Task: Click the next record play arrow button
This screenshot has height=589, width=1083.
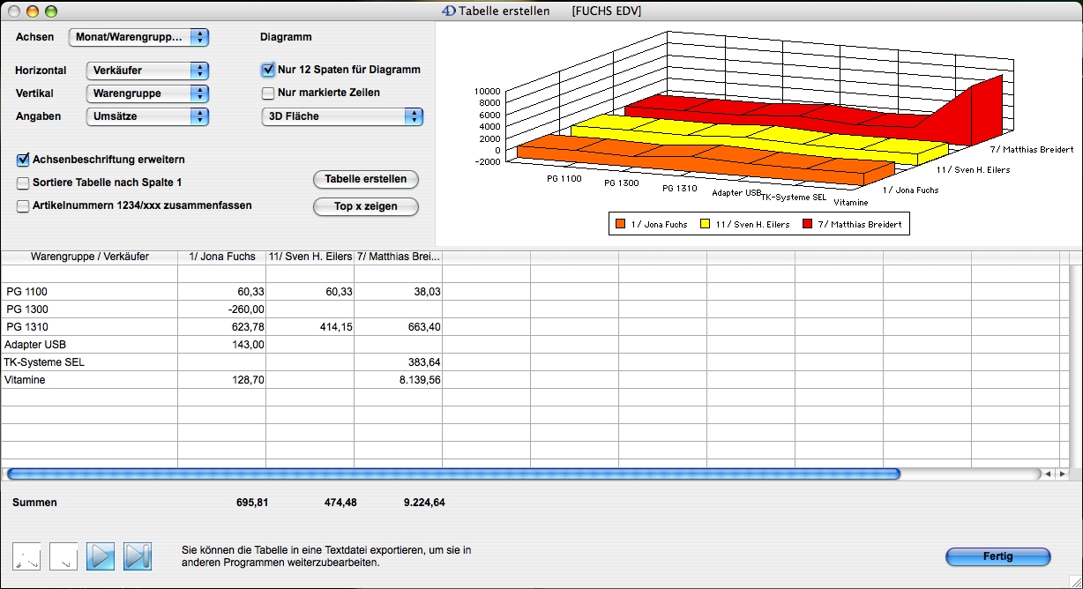Action: click(x=101, y=556)
